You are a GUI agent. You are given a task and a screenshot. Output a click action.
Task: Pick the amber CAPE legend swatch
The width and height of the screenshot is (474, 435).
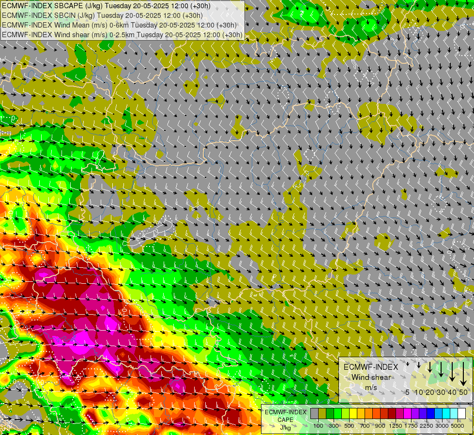(x=361, y=414)
